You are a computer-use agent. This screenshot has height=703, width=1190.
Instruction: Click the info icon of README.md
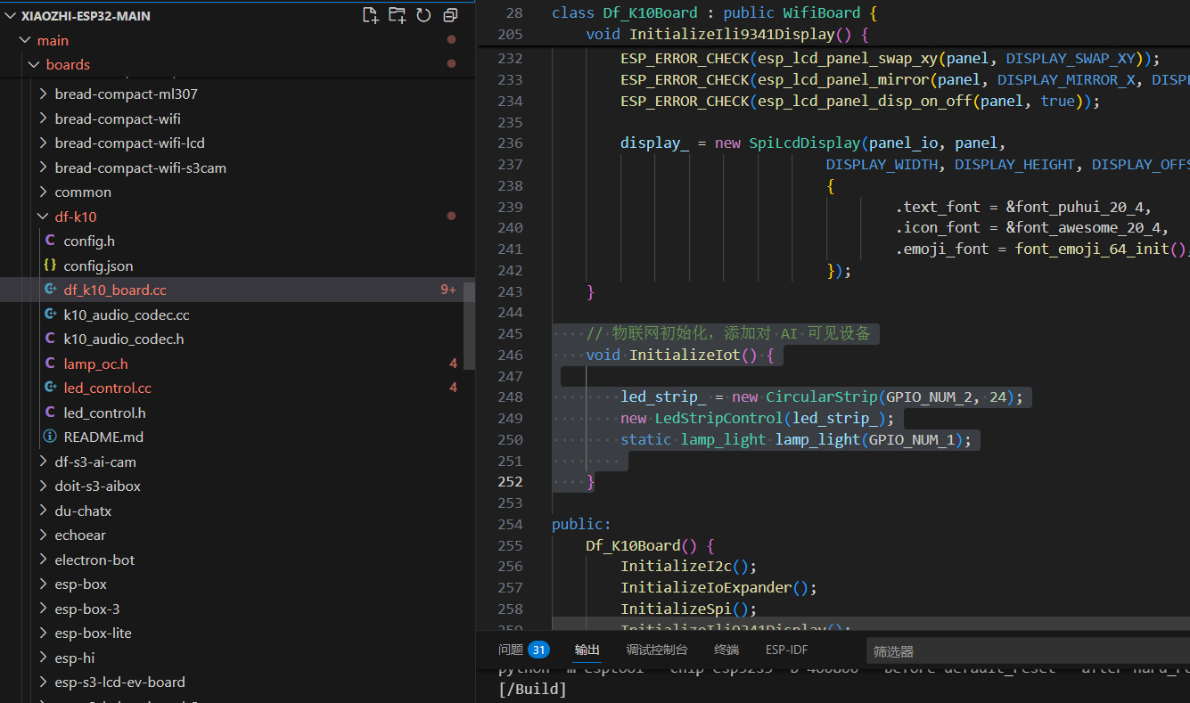tap(50, 437)
